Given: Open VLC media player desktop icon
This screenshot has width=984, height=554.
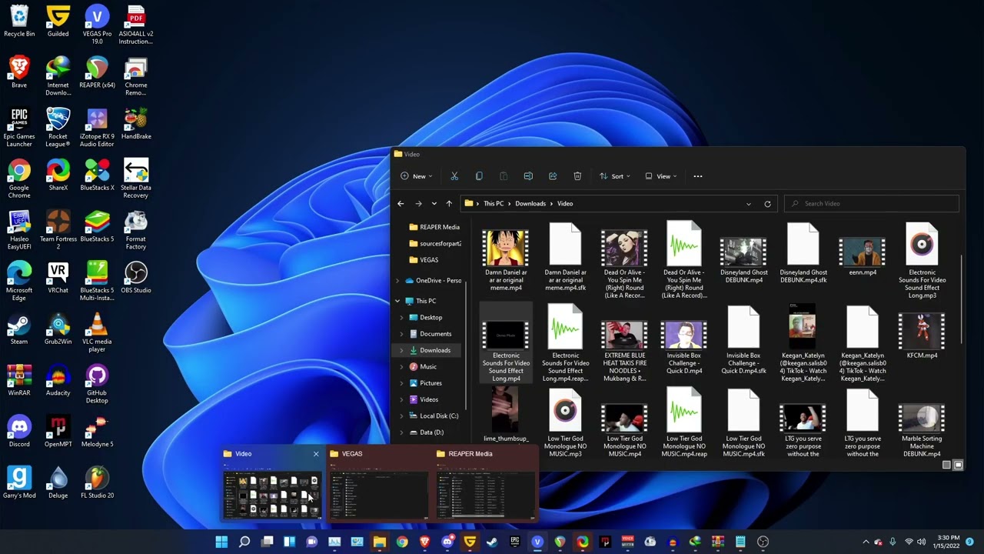Looking at the screenshot, I should pyautogui.click(x=97, y=332).
